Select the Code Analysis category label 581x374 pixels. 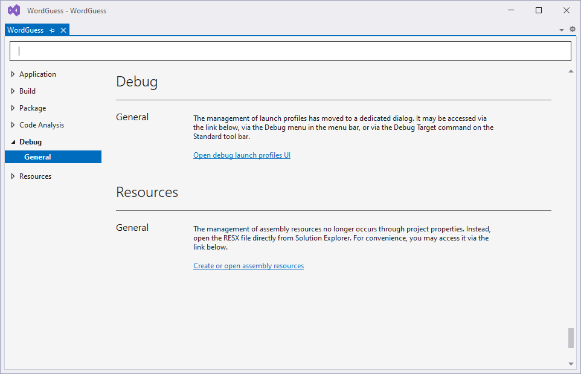point(42,125)
